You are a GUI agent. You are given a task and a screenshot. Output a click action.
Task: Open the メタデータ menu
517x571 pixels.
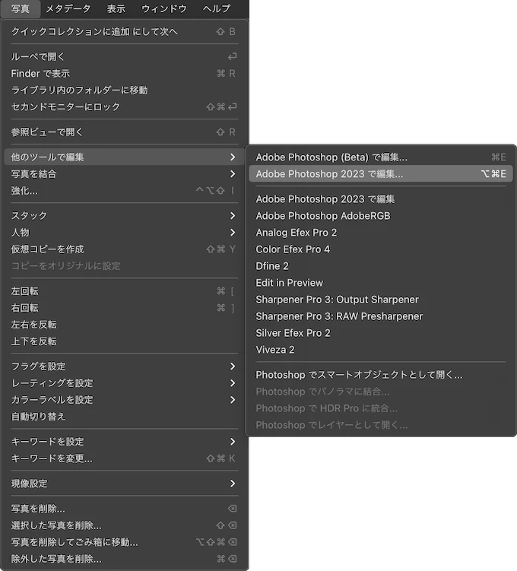68,8
